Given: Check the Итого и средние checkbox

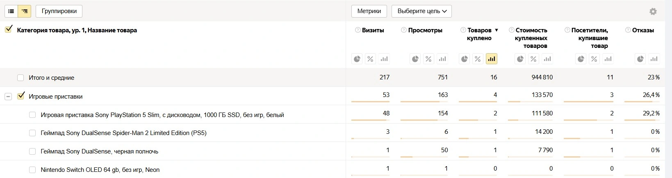Looking at the screenshot, I should (21, 78).
